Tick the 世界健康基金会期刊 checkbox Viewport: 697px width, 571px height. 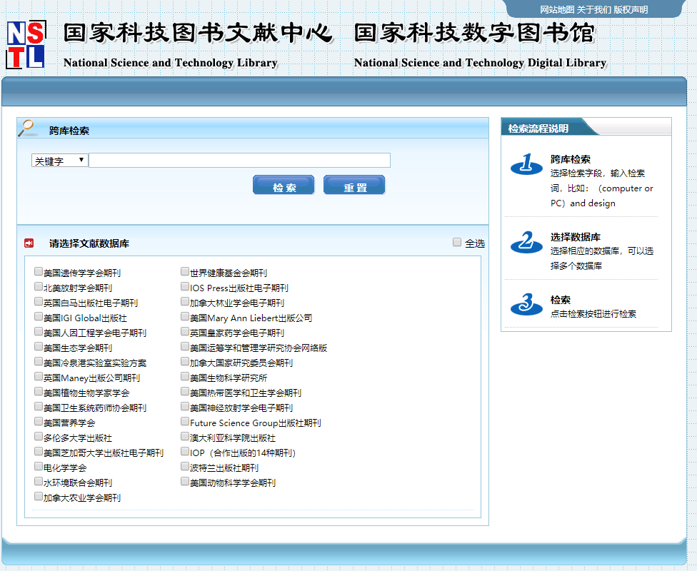pos(185,272)
